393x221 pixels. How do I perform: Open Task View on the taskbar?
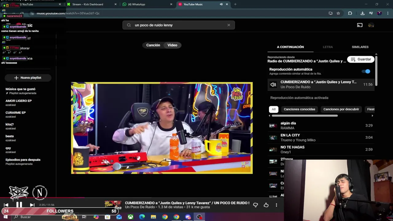pyautogui.click(x=84, y=217)
